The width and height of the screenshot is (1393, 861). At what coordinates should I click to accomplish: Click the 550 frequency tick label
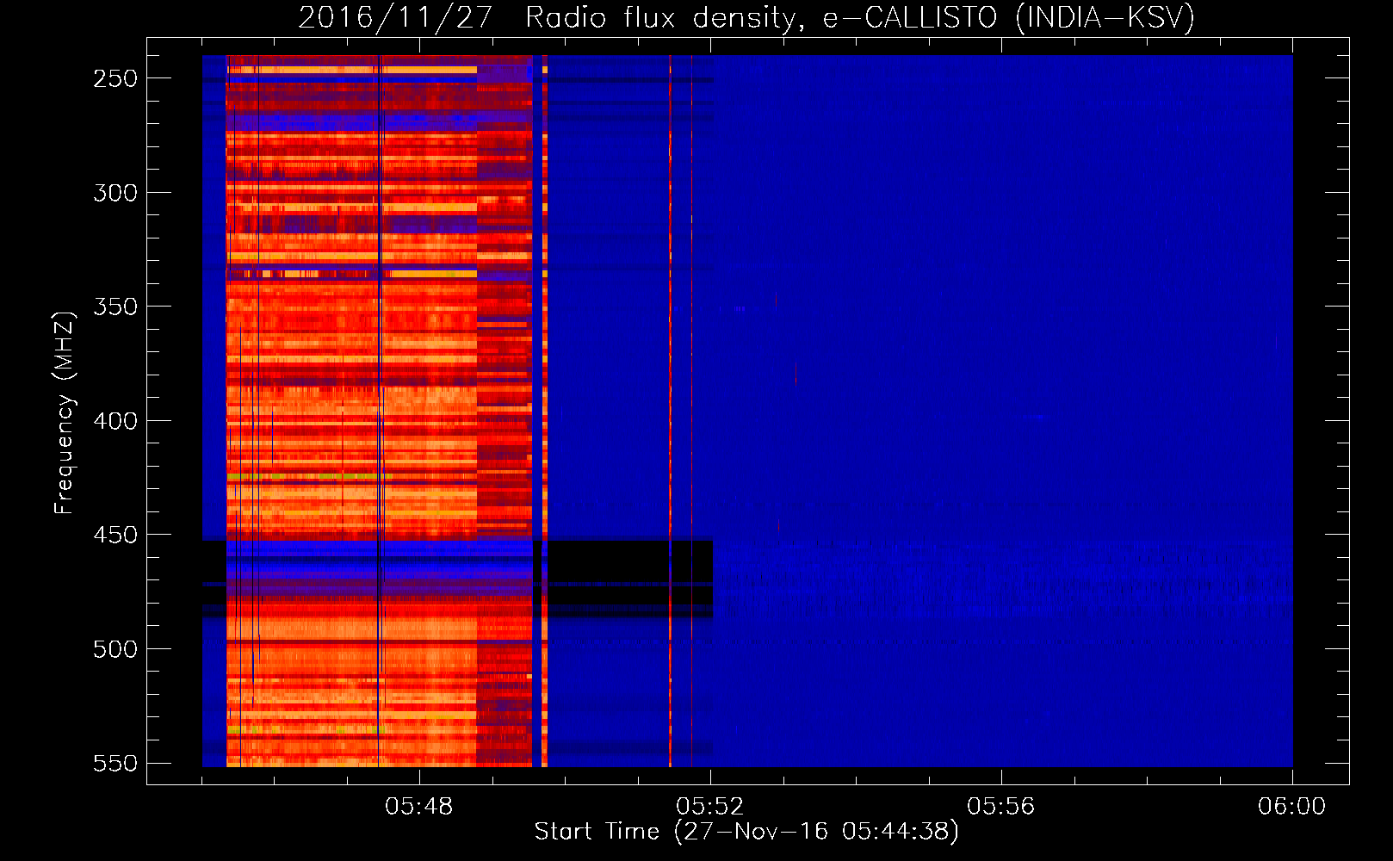click(115, 763)
